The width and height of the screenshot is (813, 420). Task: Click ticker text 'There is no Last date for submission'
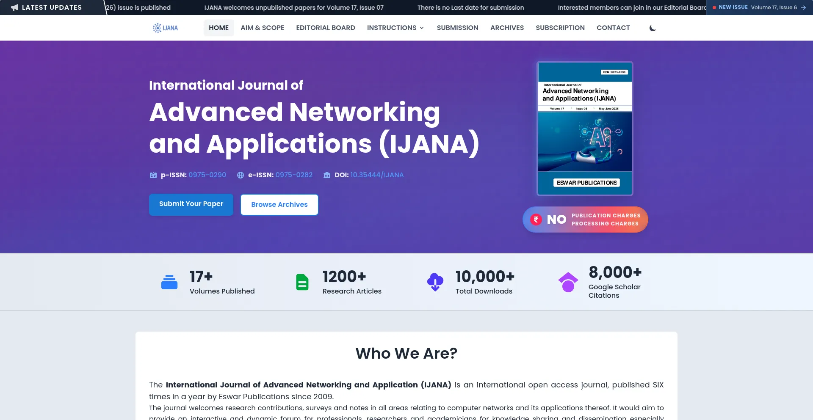click(470, 8)
